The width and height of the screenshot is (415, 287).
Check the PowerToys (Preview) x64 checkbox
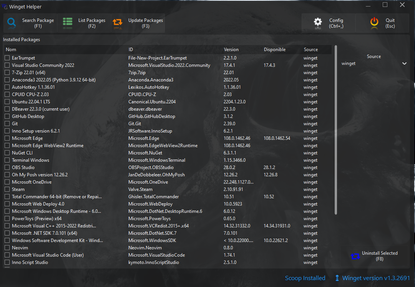[x=7, y=219]
